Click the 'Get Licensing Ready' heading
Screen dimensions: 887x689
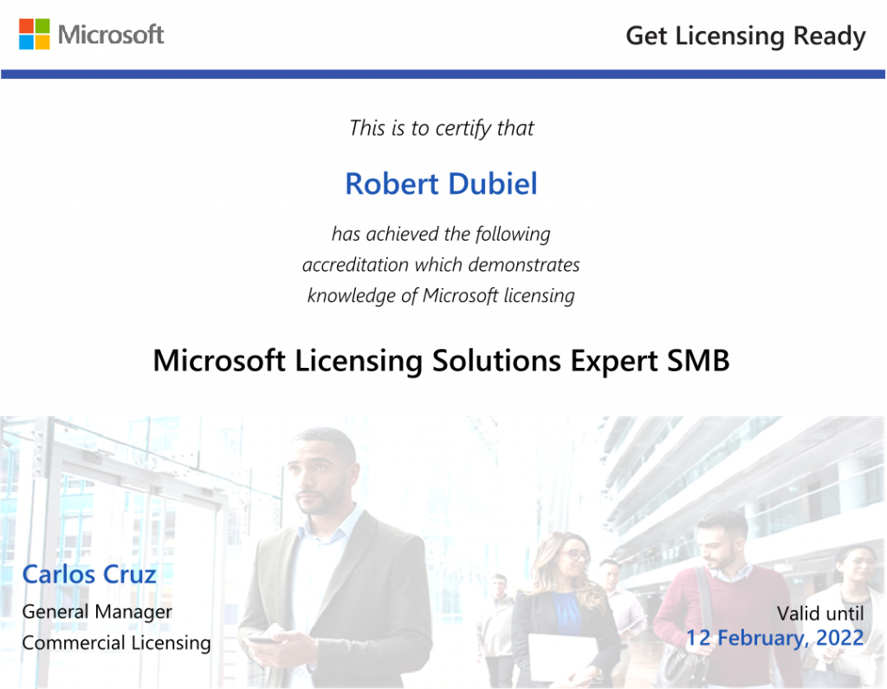[746, 36]
